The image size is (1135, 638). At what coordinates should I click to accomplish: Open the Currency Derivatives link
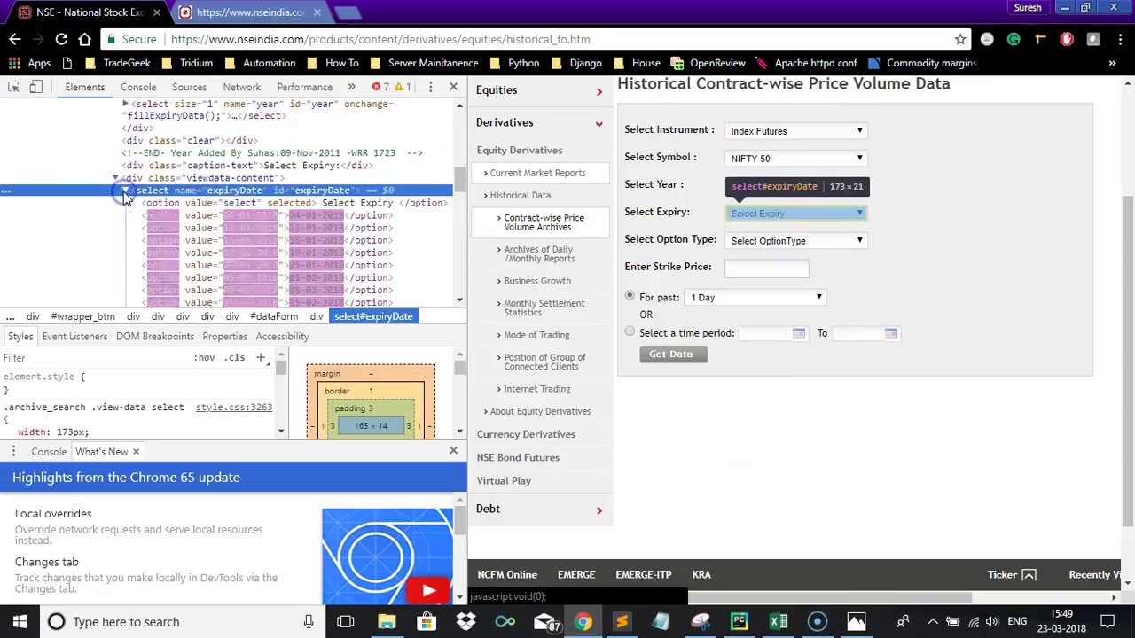[x=526, y=434]
